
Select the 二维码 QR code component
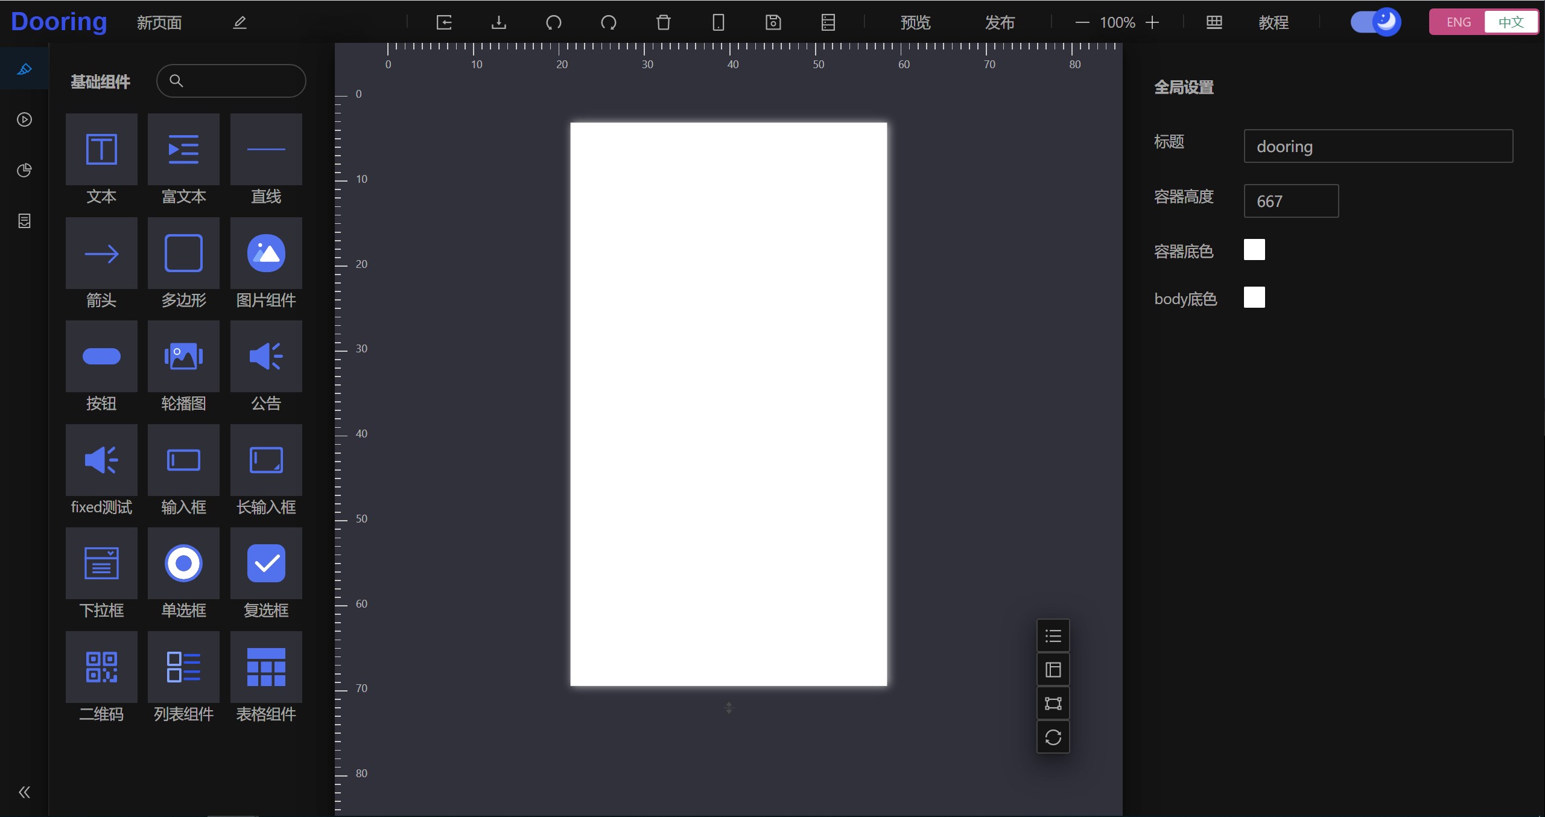click(x=101, y=667)
